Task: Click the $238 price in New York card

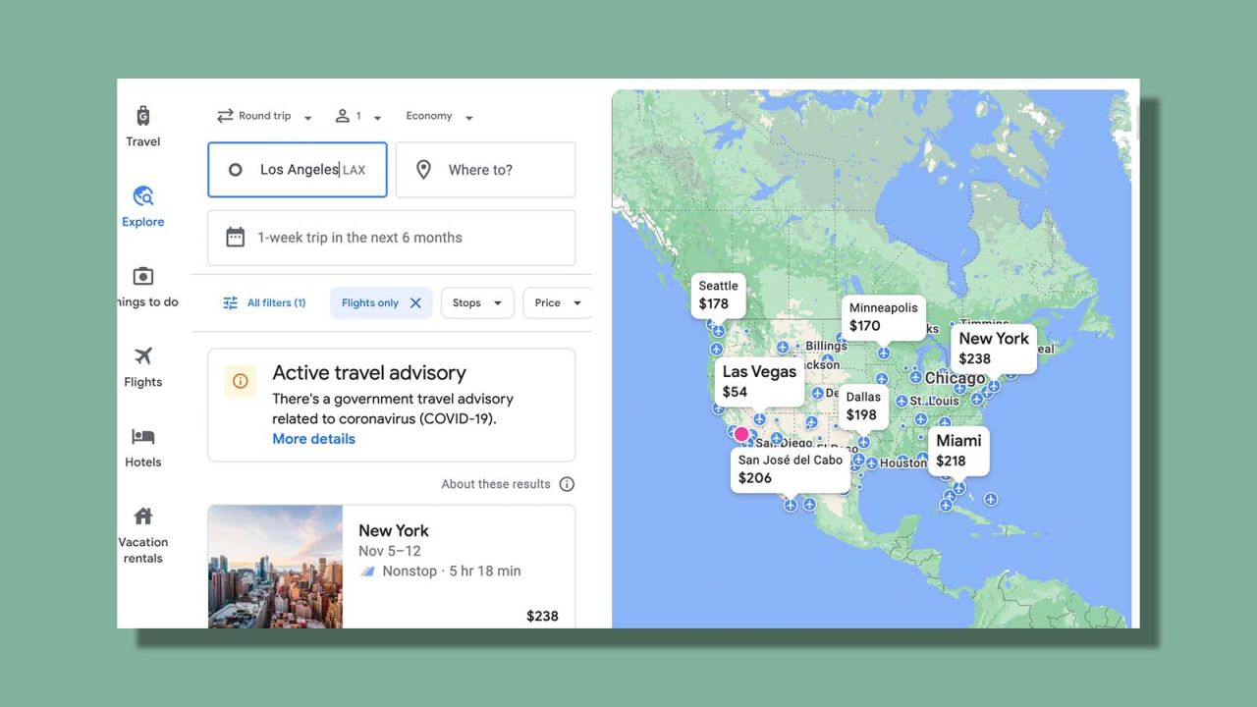Action: point(542,616)
